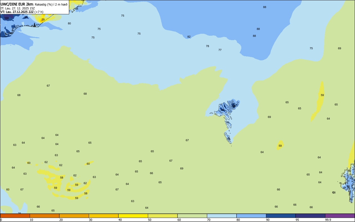Click the "99.9" legend tick label
The width and height of the screenshot is (355, 222).
(x=328, y=220)
